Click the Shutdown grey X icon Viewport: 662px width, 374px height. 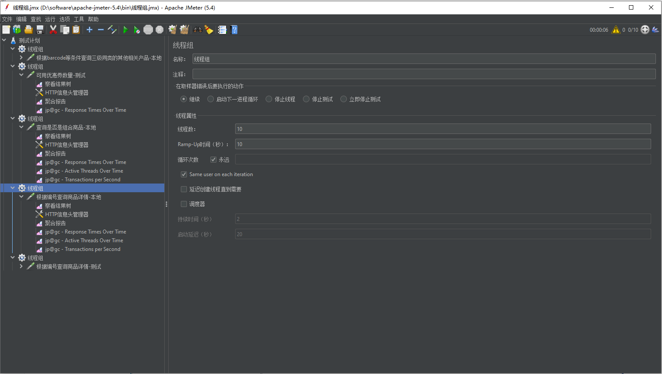[x=160, y=30]
